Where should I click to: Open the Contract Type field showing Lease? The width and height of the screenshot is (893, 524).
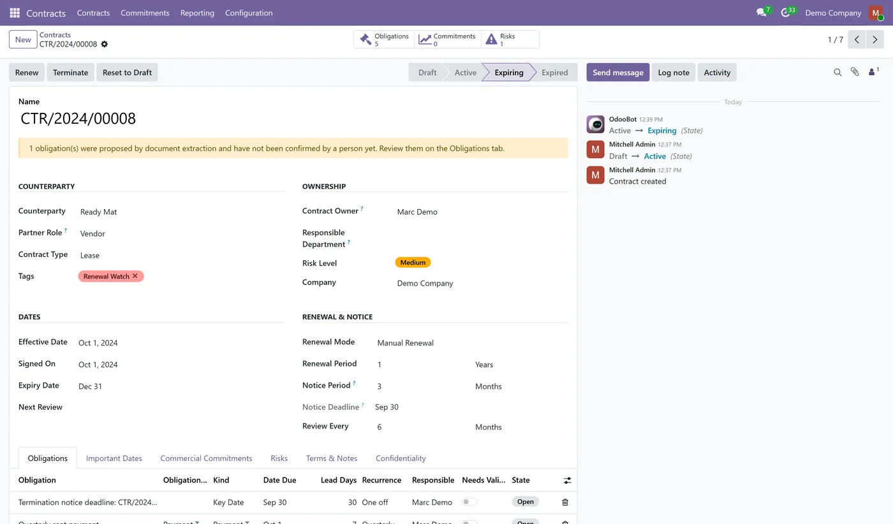click(181, 256)
